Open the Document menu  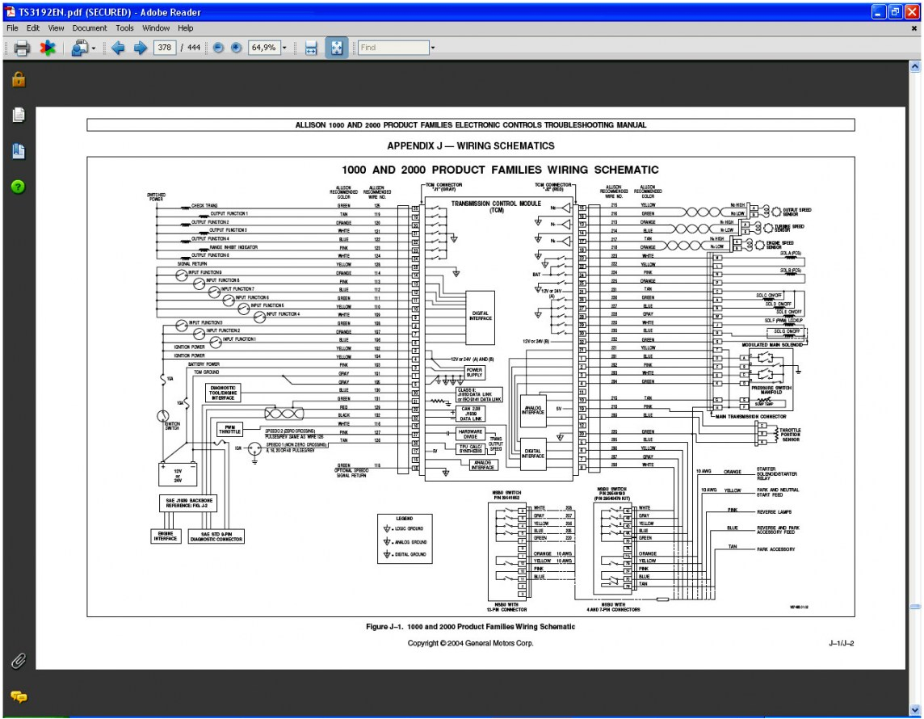(90, 27)
